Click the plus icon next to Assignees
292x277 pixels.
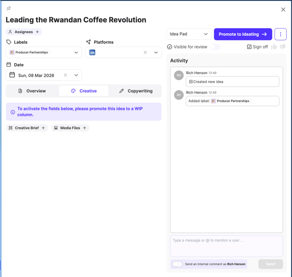point(37,32)
